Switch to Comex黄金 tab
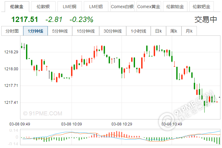 149,7
